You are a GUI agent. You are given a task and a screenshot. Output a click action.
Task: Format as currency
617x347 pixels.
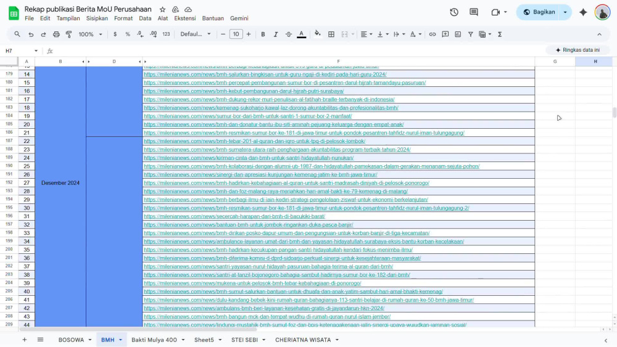(115, 34)
